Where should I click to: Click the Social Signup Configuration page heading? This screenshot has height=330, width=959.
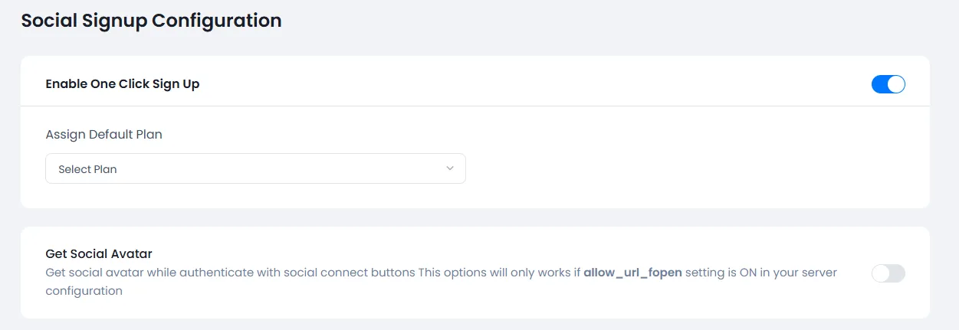point(151,21)
